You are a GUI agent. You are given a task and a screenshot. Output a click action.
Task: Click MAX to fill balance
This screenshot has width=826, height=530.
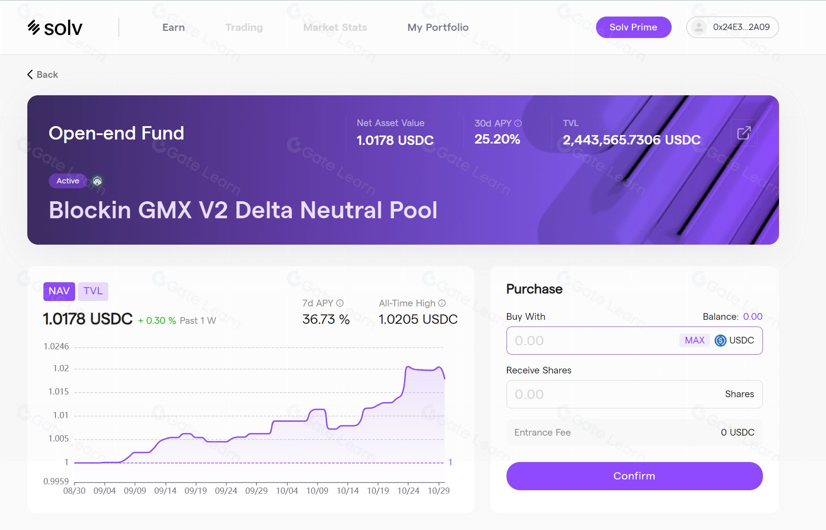click(694, 340)
